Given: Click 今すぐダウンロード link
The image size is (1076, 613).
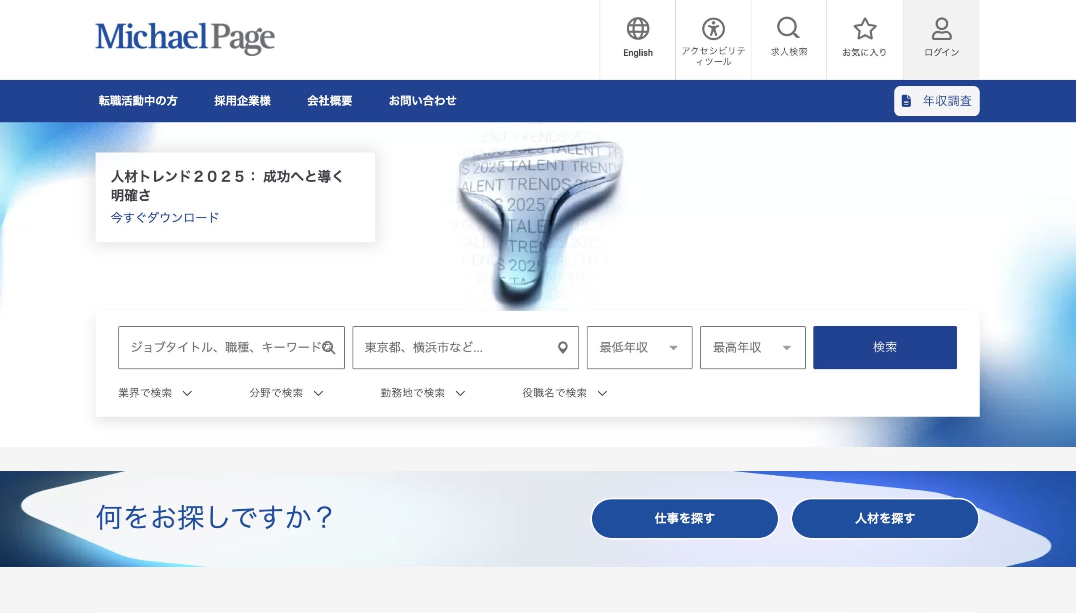Looking at the screenshot, I should click(x=164, y=217).
